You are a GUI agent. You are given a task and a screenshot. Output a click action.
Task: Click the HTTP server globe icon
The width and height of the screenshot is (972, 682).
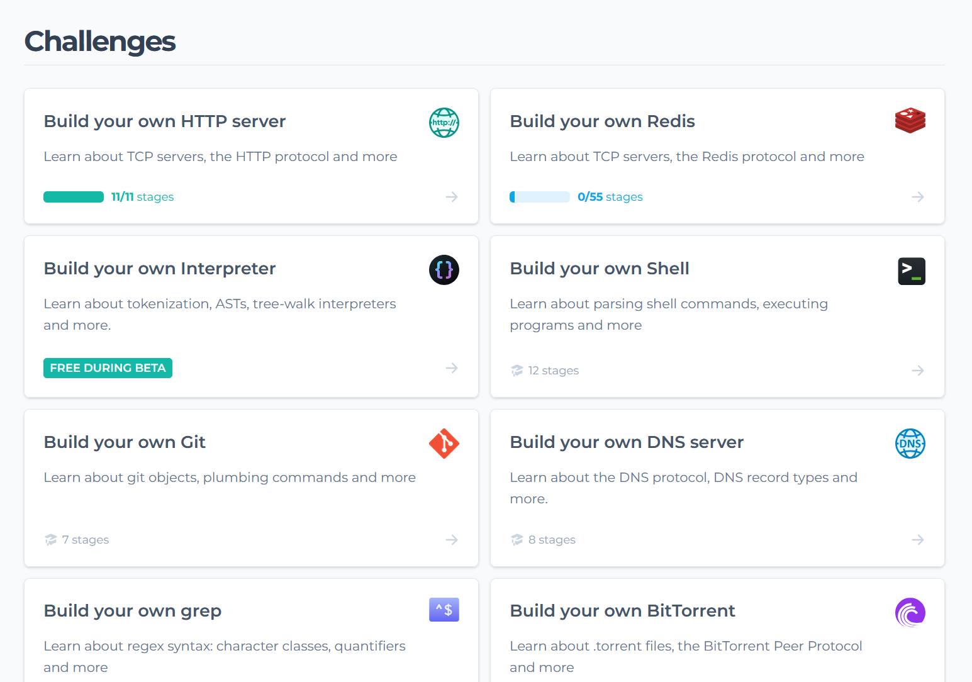[x=444, y=123]
